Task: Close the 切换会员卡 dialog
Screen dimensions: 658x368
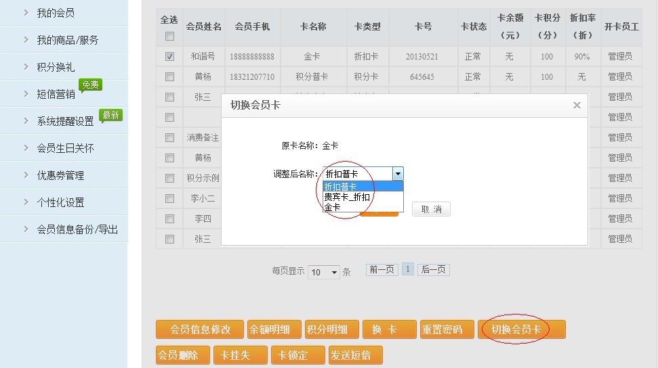Action: 577,105
